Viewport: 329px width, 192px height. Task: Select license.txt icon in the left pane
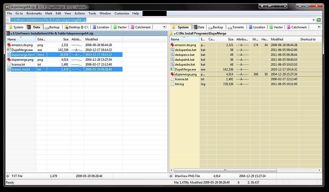pyautogui.click(x=9, y=65)
